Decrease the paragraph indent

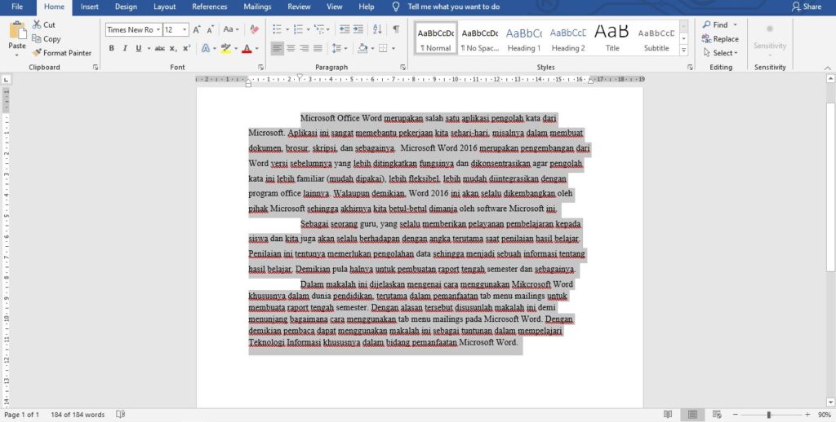pyautogui.click(x=345, y=29)
